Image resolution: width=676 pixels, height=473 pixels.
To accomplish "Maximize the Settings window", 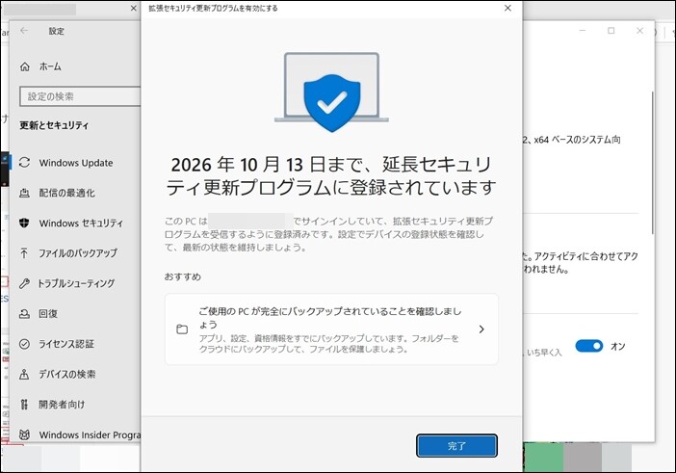I will [611, 31].
